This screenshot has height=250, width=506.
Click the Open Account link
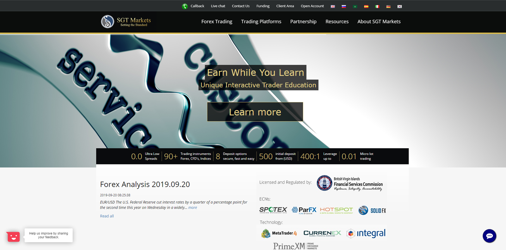pyautogui.click(x=312, y=6)
